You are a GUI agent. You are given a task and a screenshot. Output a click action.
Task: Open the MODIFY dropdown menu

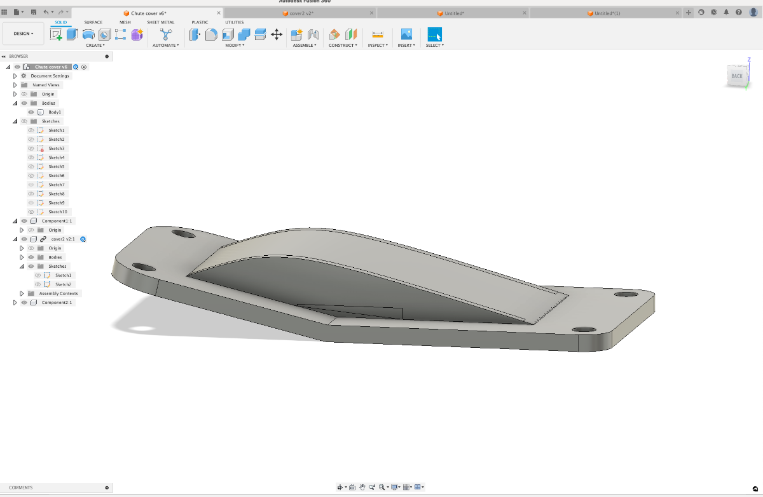(235, 46)
